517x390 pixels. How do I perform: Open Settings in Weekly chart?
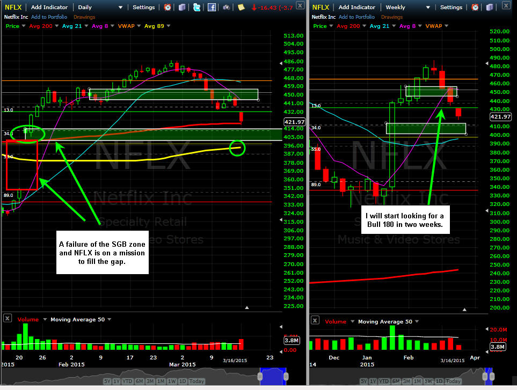coord(452,8)
